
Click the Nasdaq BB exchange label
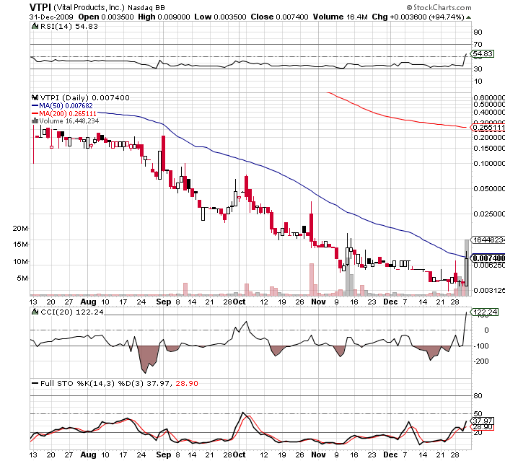tap(146, 7)
